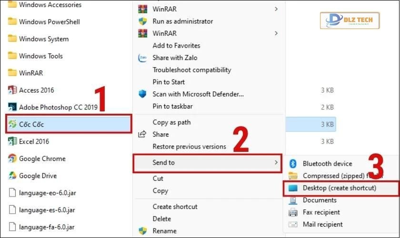Click the Google Chrome icon

(12, 159)
